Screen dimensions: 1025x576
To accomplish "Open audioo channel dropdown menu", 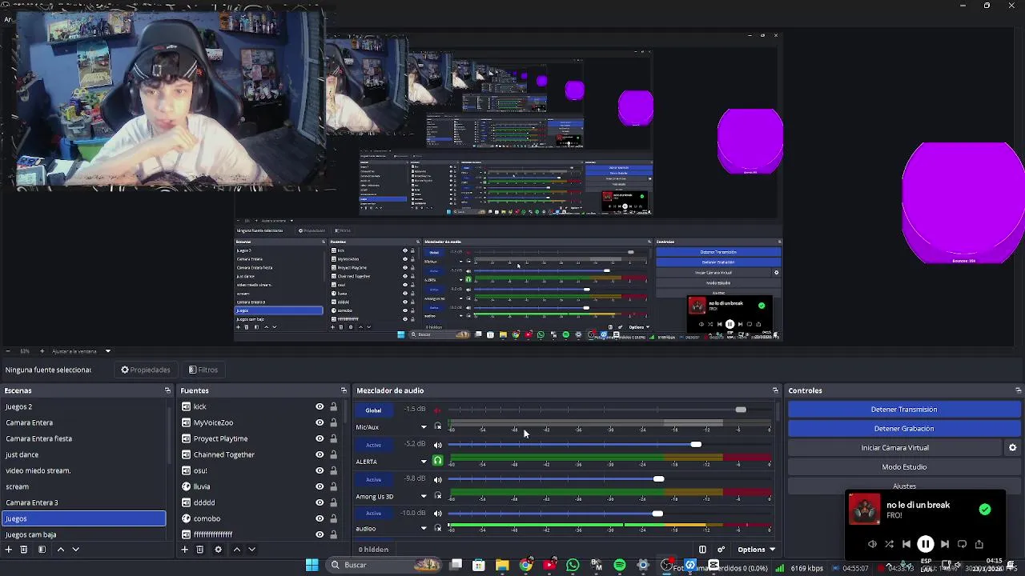I will 424,529.
